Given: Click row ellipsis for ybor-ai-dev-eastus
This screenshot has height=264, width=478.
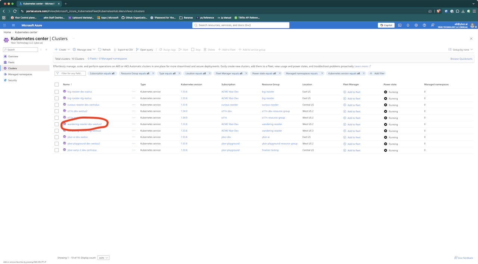Looking at the screenshot, I should coord(134,137).
